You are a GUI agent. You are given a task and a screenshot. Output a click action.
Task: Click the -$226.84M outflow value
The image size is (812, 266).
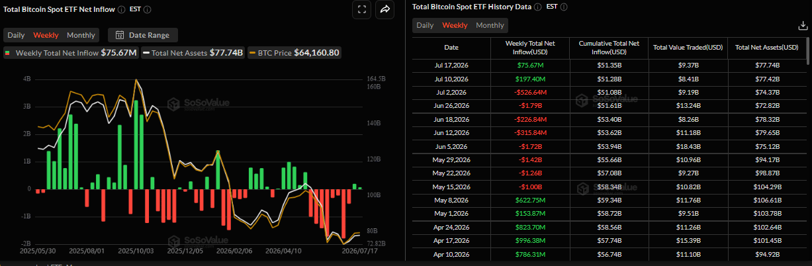tap(529, 119)
